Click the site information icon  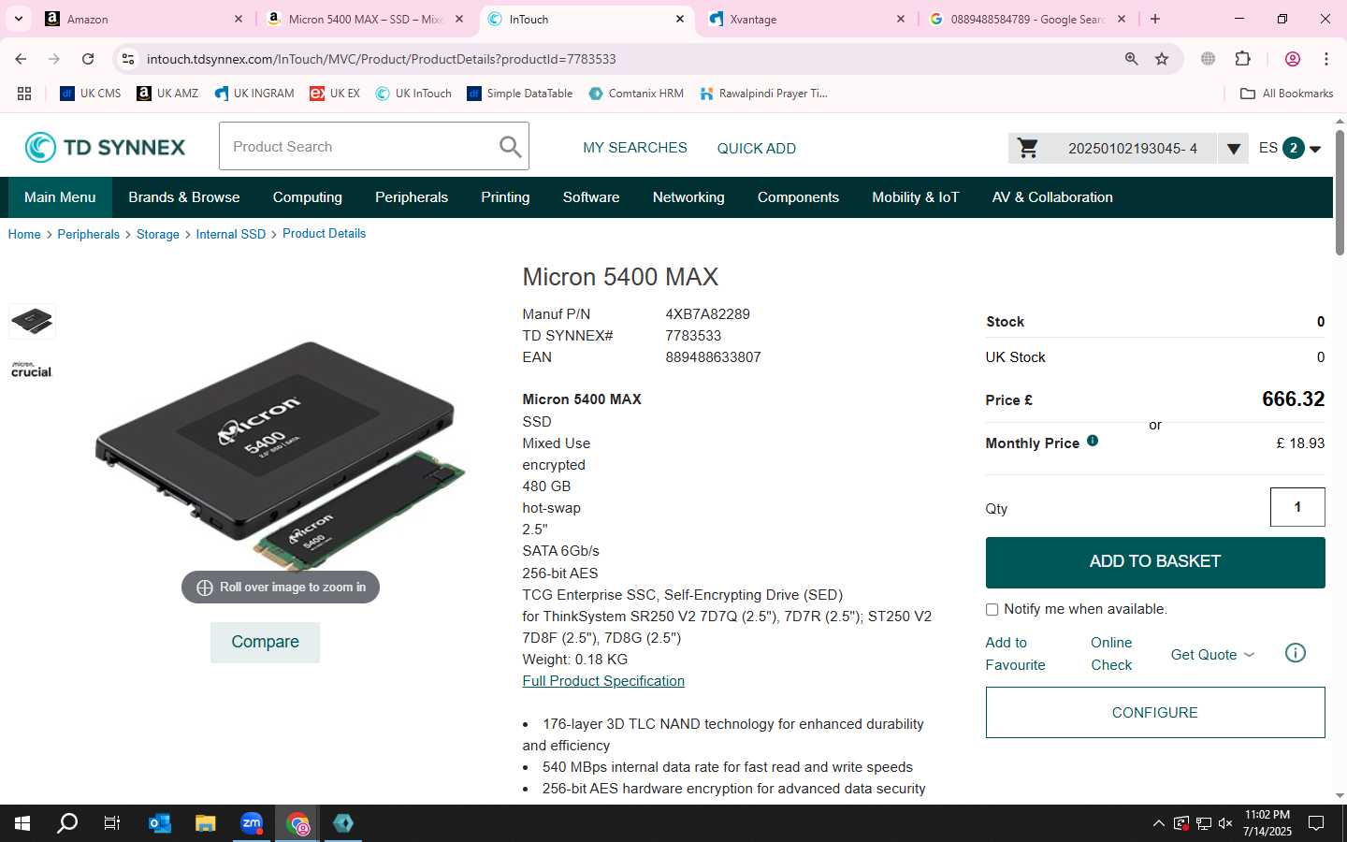[x=128, y=59]
